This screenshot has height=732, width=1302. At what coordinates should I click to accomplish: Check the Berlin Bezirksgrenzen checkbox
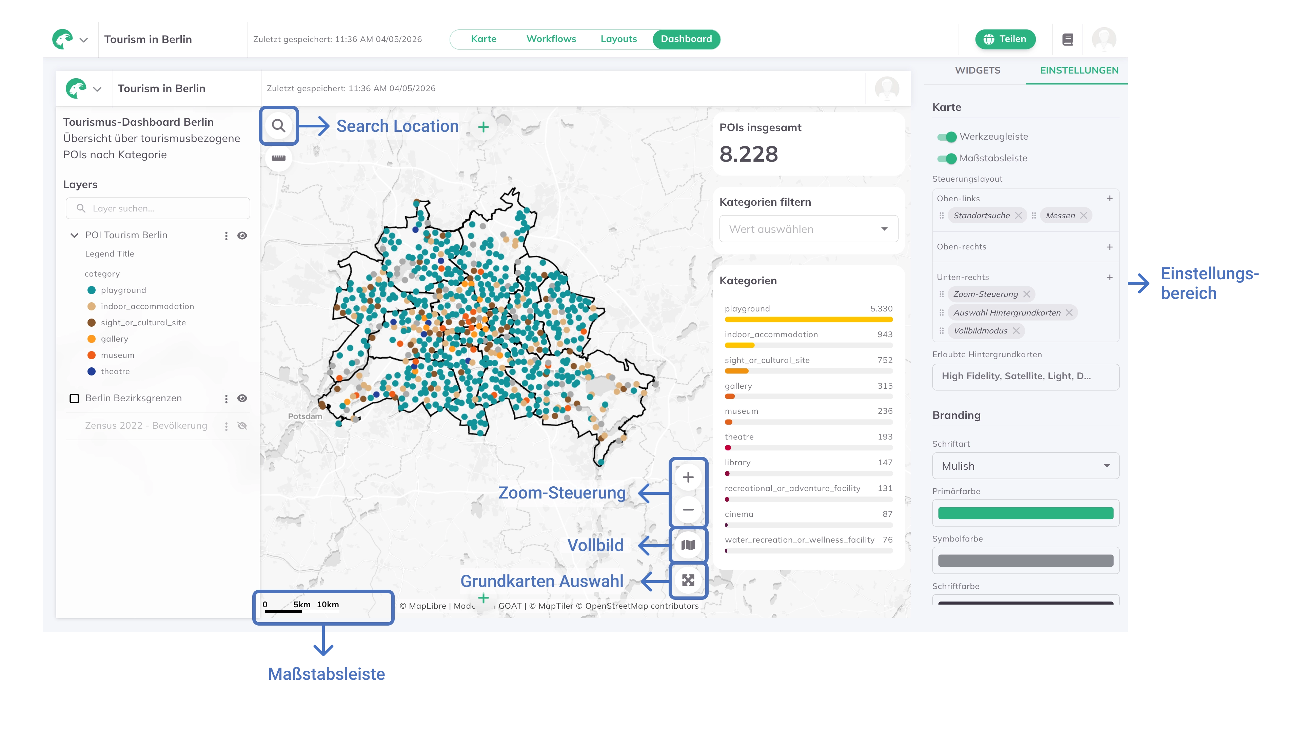pyautogui.click(x=74, y=399)
